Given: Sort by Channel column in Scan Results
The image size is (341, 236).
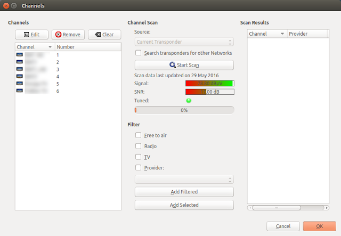Looking at the screenshot, I should coord(267,34).
